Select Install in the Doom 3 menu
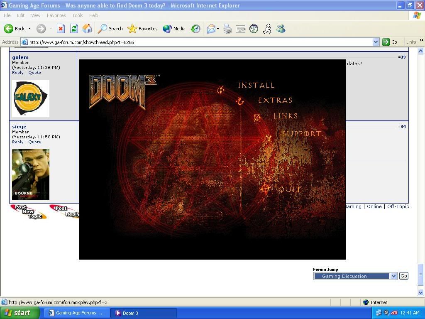425x319 pixels. tap(256, 85)
